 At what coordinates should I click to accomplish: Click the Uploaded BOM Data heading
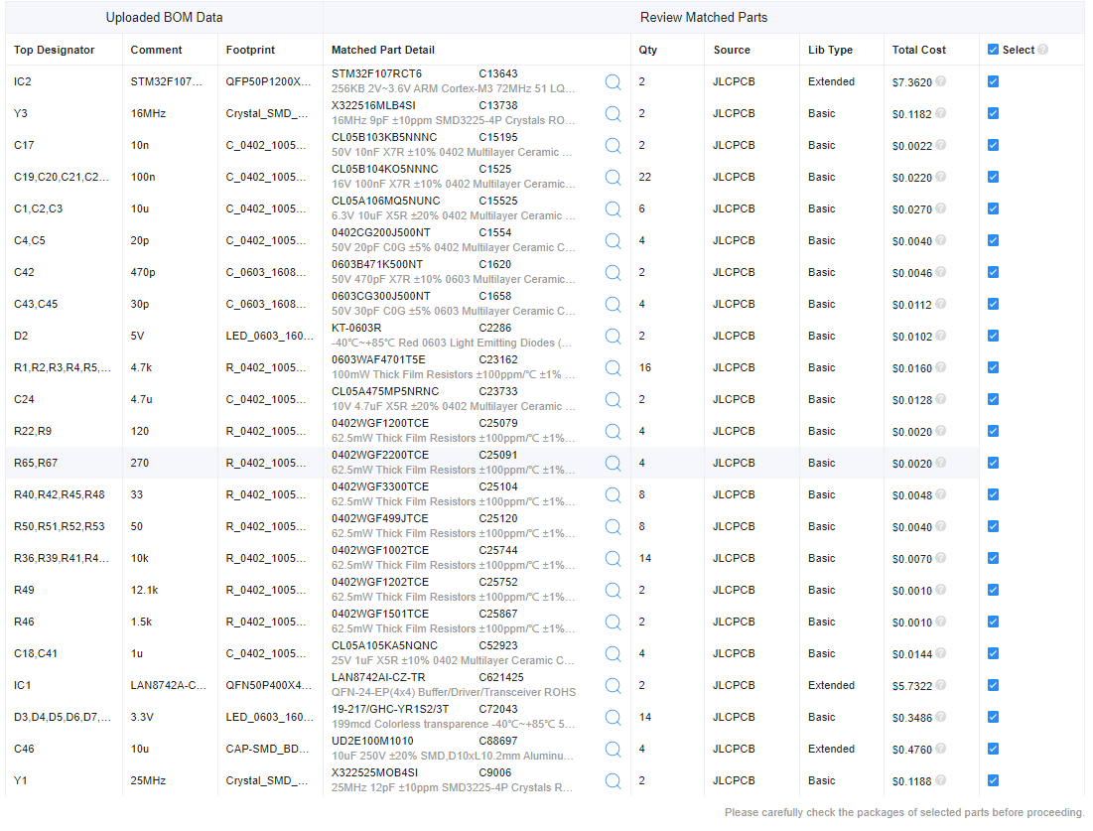point(165,18)
